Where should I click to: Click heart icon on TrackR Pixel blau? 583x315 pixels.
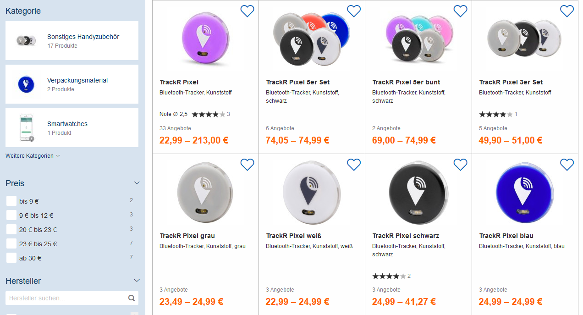(x=567, y=165)
